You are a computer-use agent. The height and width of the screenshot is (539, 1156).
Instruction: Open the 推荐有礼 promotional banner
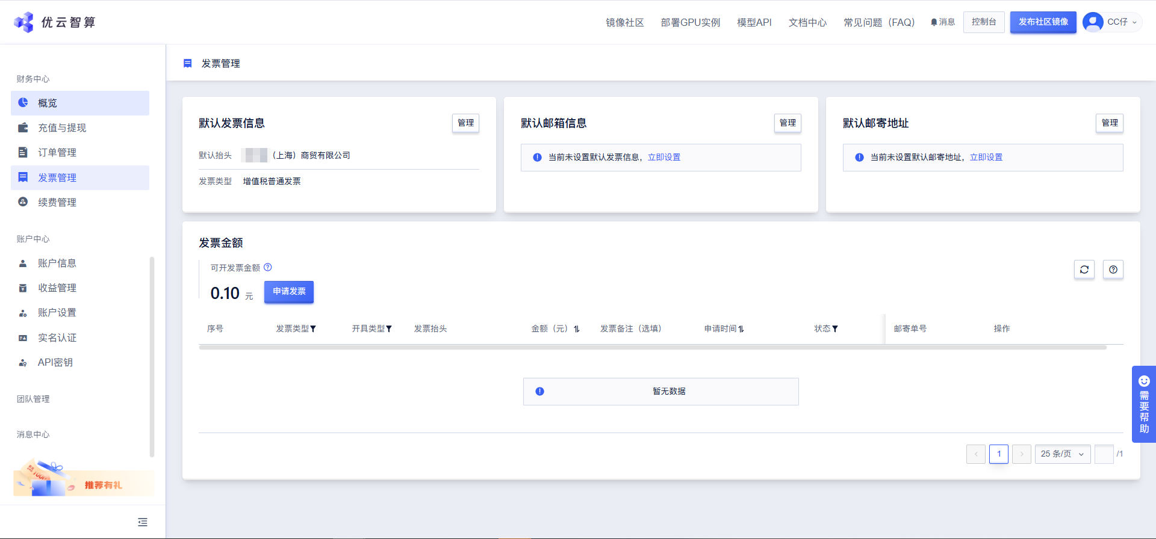(83, 479)
